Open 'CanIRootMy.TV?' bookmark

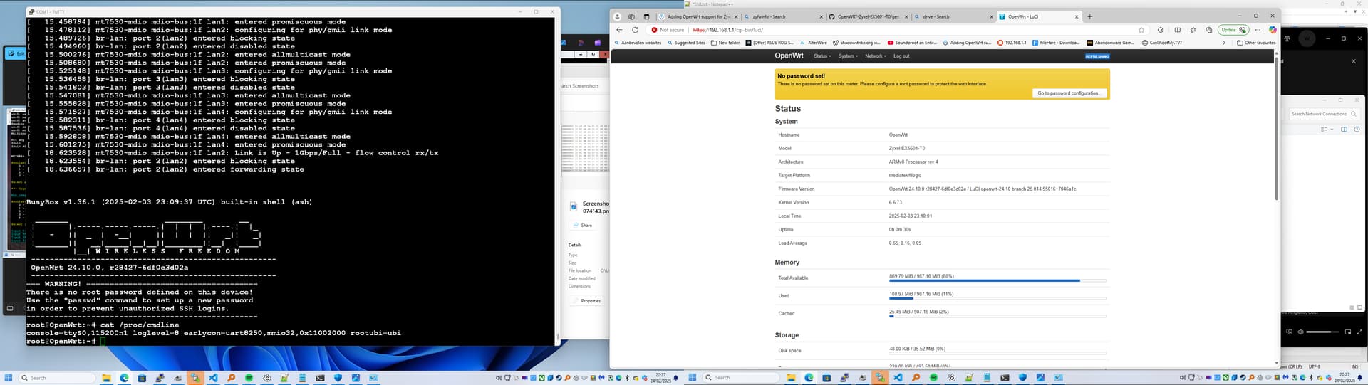(x=1161, y=43)
